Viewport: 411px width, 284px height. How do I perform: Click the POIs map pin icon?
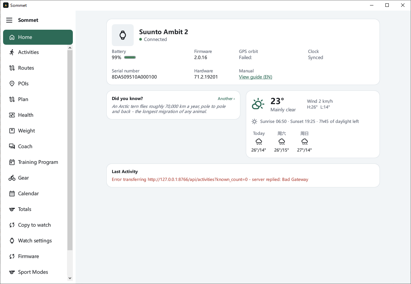click(12, 84)
